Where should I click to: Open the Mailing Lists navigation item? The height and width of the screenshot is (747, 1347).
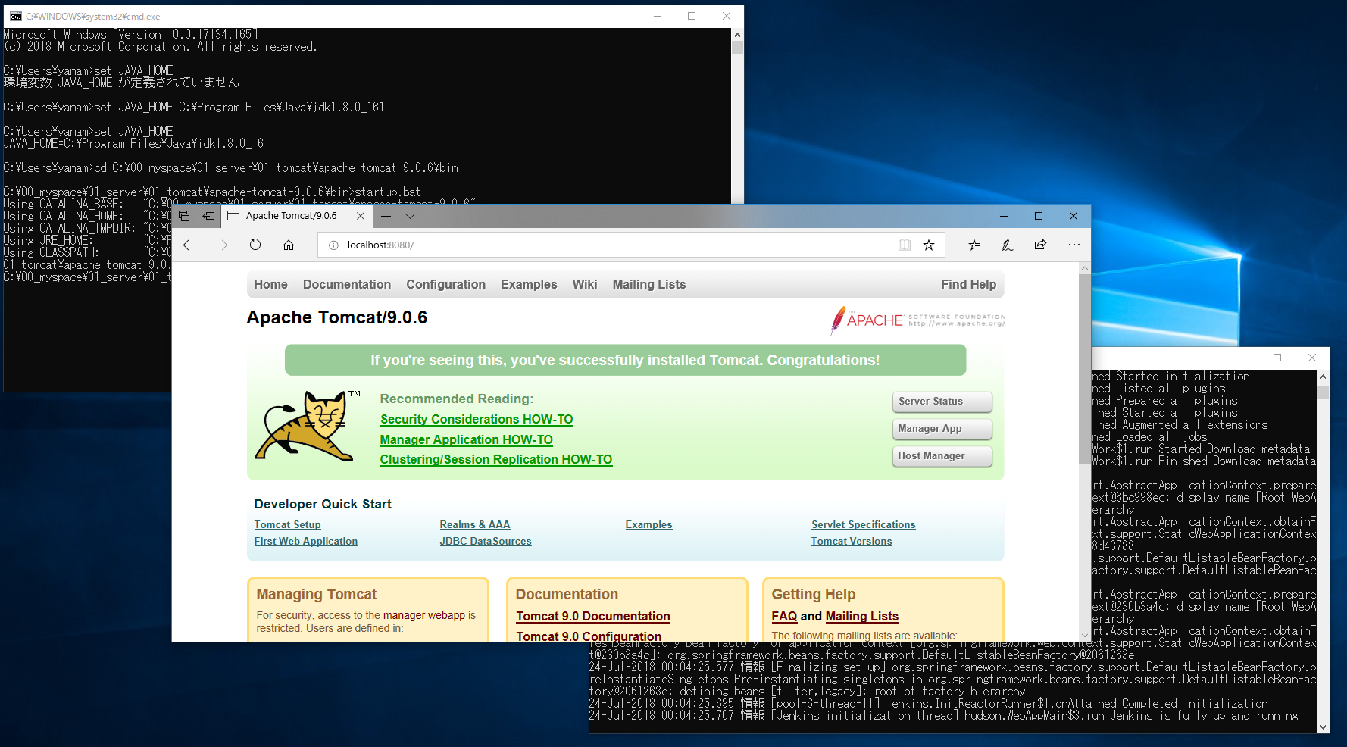649,284
